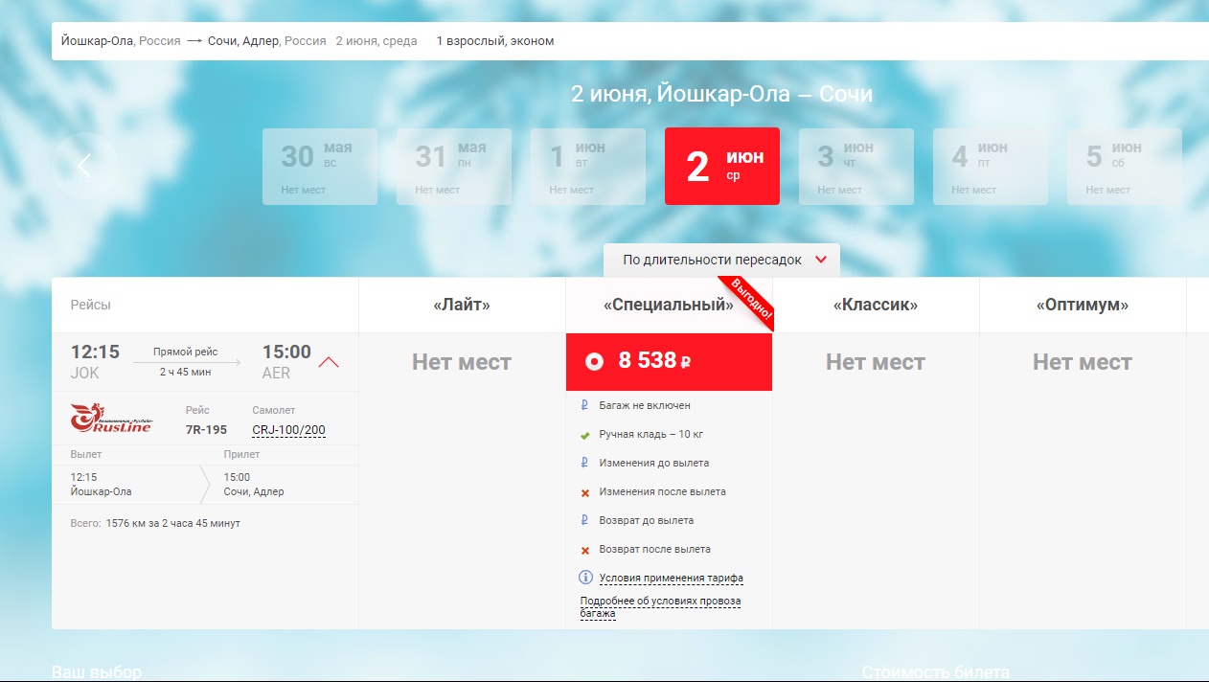Screen dimensions: 1209x682
Task: Click the ruble icon next to 'Багаж не включен'
Action: (585, 406)
